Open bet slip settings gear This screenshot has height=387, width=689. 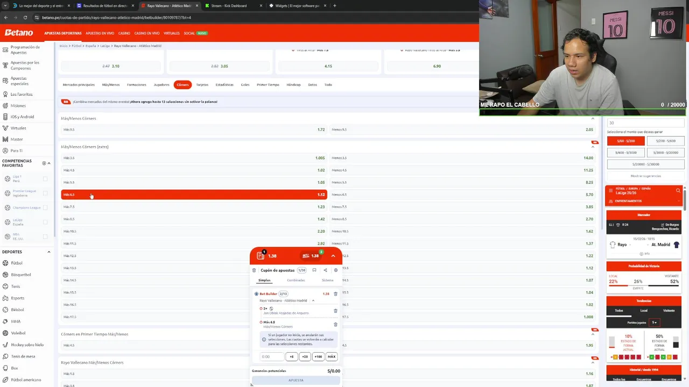[336, 270]
